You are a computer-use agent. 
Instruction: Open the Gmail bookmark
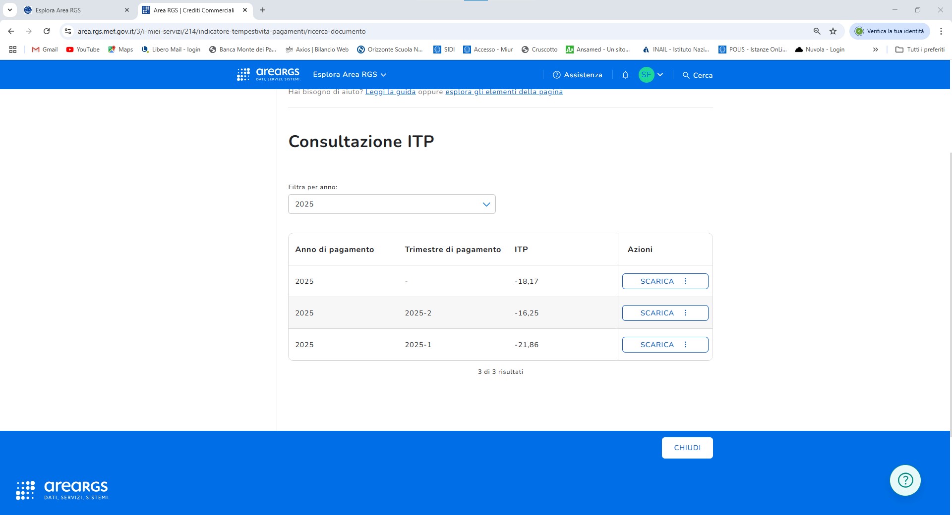(x=45, y=50)
